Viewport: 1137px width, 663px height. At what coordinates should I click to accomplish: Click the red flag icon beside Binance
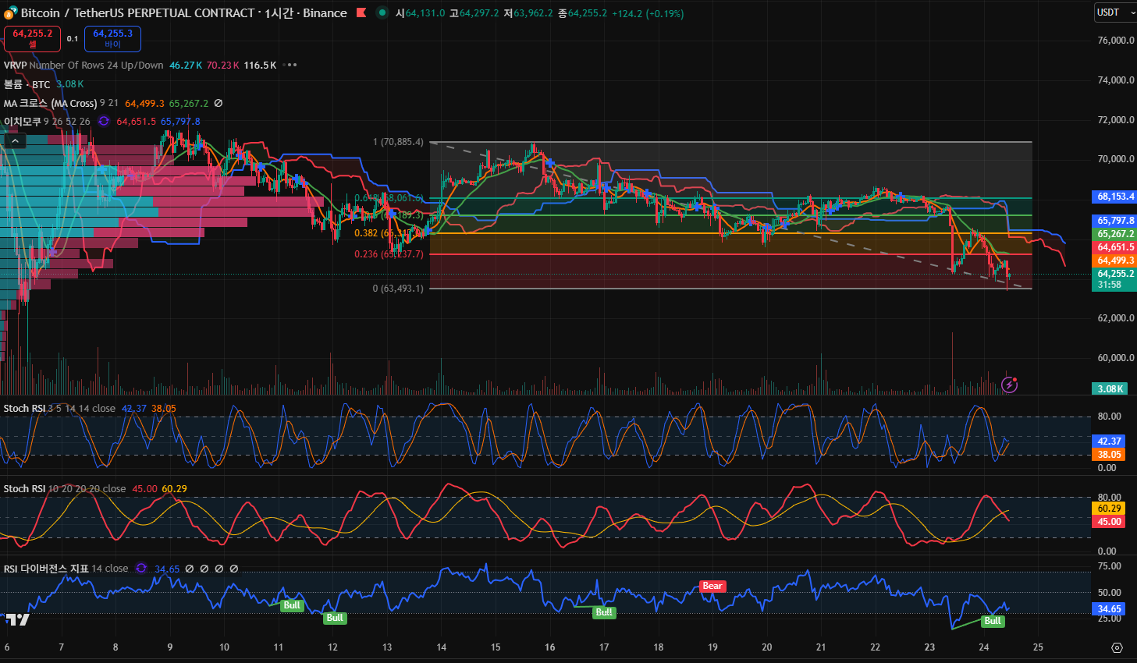(x=361, y=12)
